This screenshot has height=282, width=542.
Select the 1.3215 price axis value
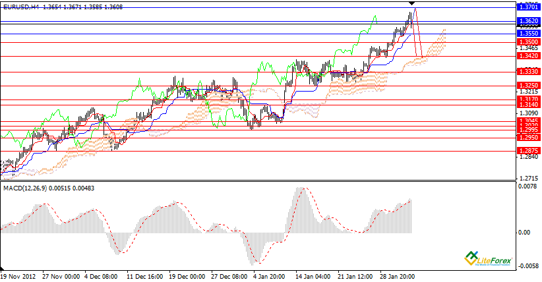[x=529, y=92]
